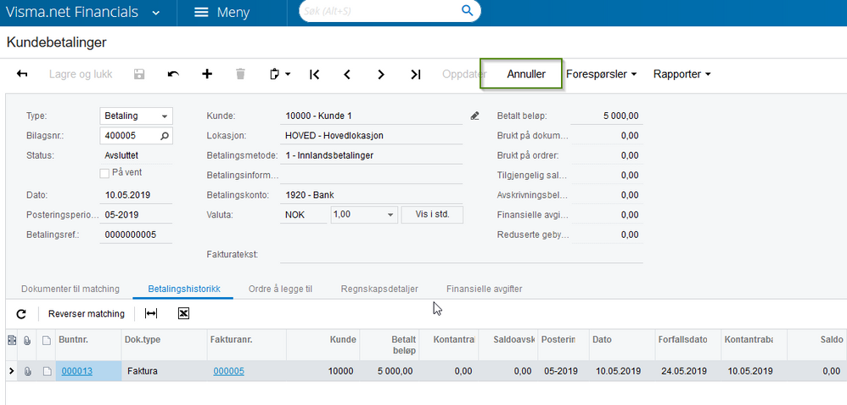Open batch number 000013 link
The height and width of the screenshot is (405, 847).
tap(77, 371)
